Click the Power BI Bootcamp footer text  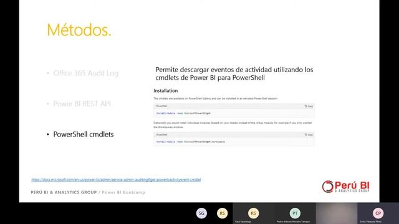(123, 192)
